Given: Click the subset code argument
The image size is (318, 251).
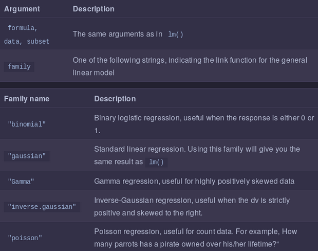Looking at the screenshot, I should coord(38,41).
